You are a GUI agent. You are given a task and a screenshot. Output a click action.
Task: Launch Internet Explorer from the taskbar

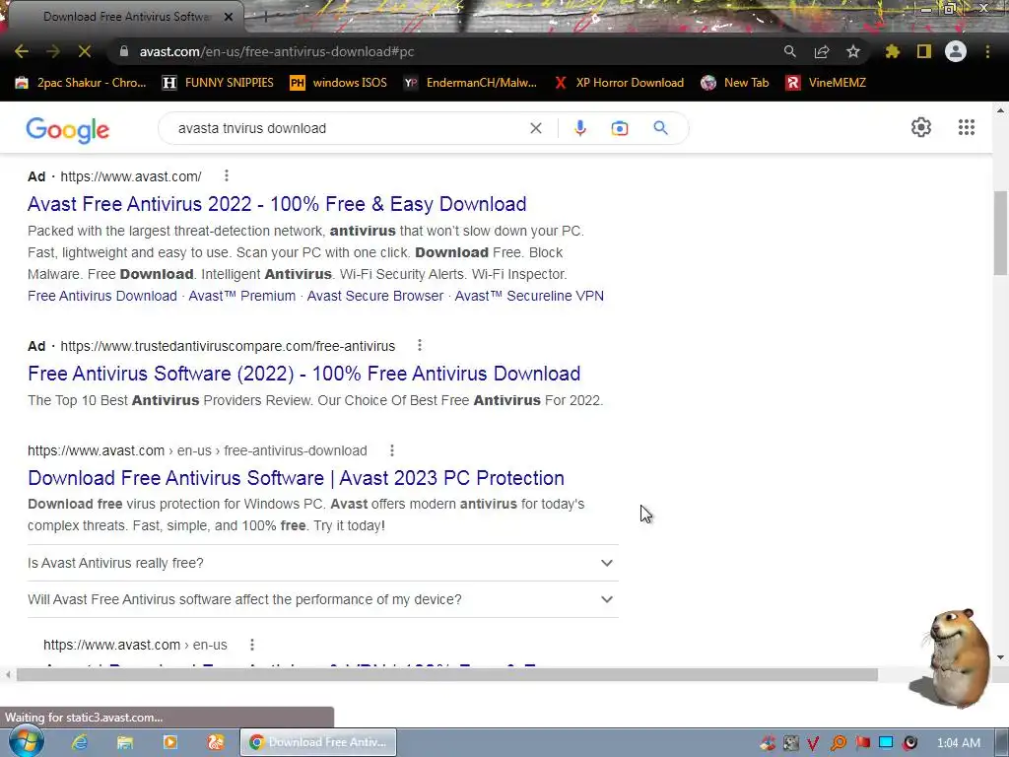79,742
